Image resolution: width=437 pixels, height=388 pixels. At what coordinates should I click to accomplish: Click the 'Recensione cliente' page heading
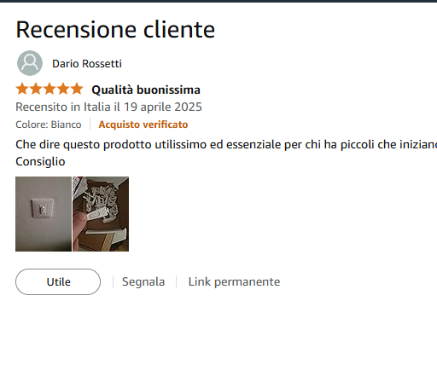pos(115,30)
